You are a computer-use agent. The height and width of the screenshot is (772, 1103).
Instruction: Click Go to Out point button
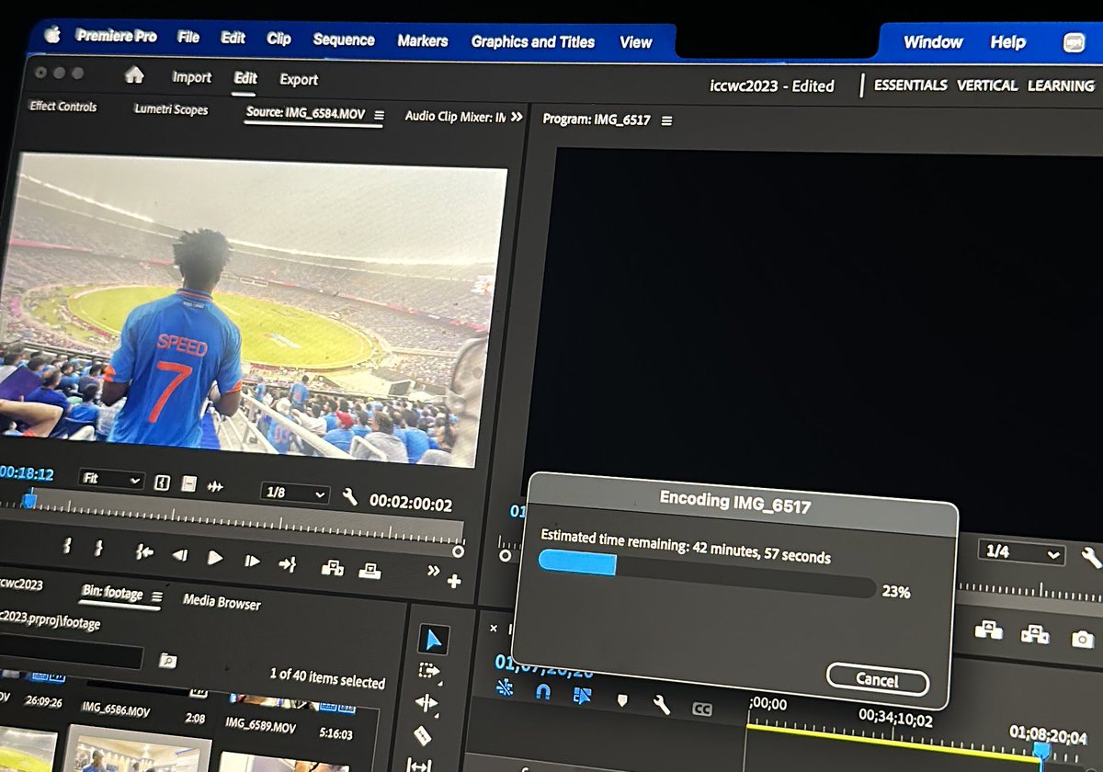[287, 563]
